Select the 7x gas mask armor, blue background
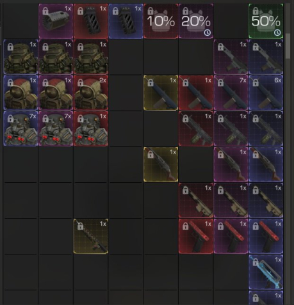The image size is (294, 305). click(20, 129)
